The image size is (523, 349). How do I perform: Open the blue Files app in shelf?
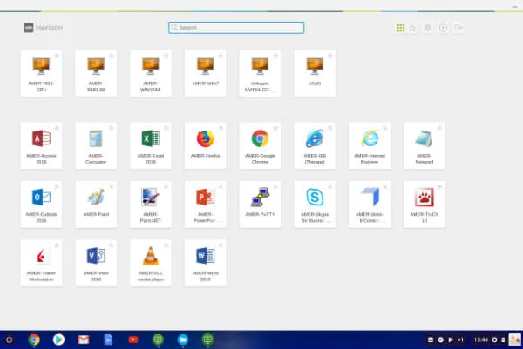pos(183,339)
